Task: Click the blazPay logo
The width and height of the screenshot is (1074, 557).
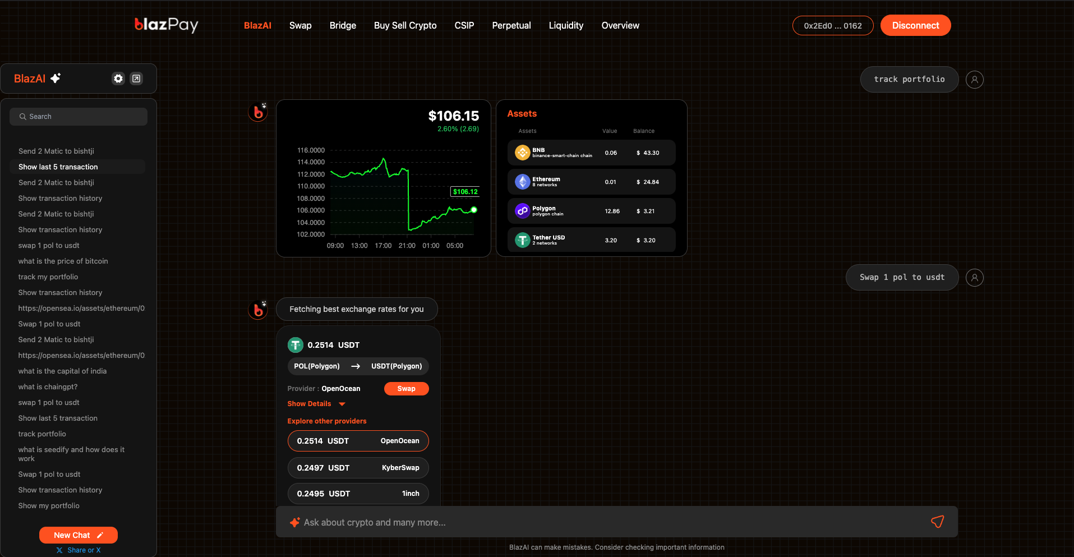Action: click(x=166, y=25)
